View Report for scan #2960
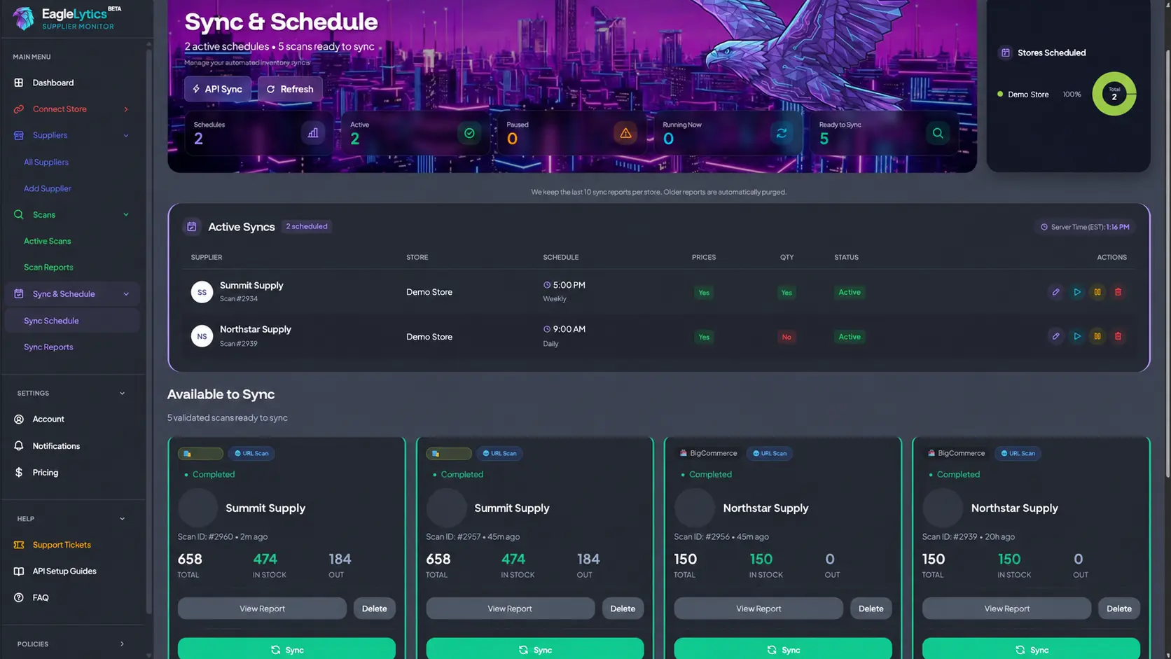This screenshot has height=659, width=1171. 262,609
